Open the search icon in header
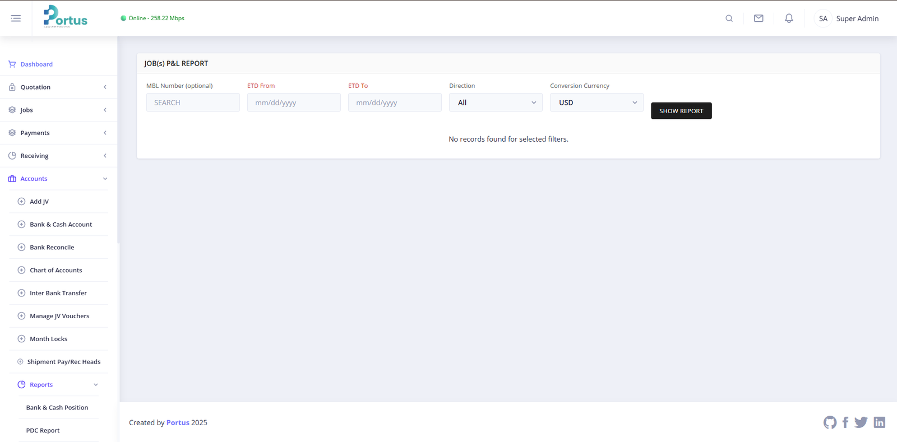Image resolution: width=897 pixels, height=442 pixels. tap(729, 18)
